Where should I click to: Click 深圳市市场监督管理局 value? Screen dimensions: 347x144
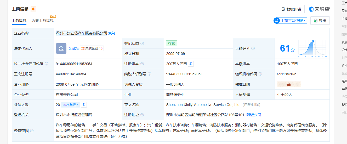click(74, 115)
